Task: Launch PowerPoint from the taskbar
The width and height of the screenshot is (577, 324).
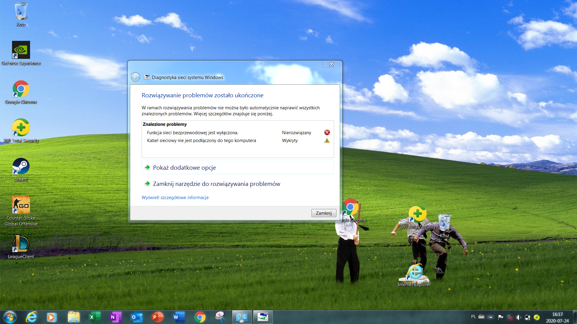Action: tap(158, 317)
